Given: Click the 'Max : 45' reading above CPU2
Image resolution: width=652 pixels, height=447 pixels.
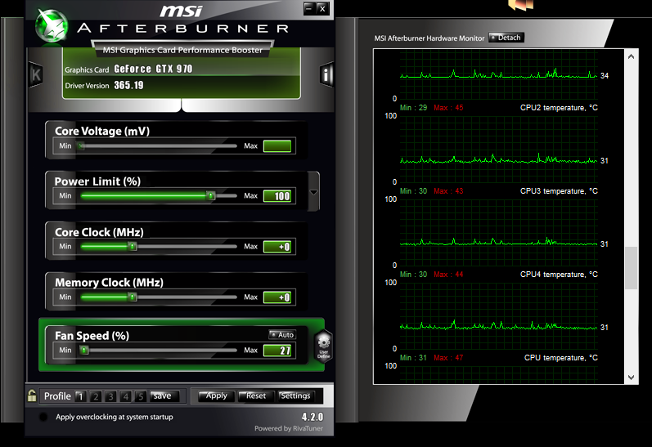Looking at the screenshot, I should point(448,108).
